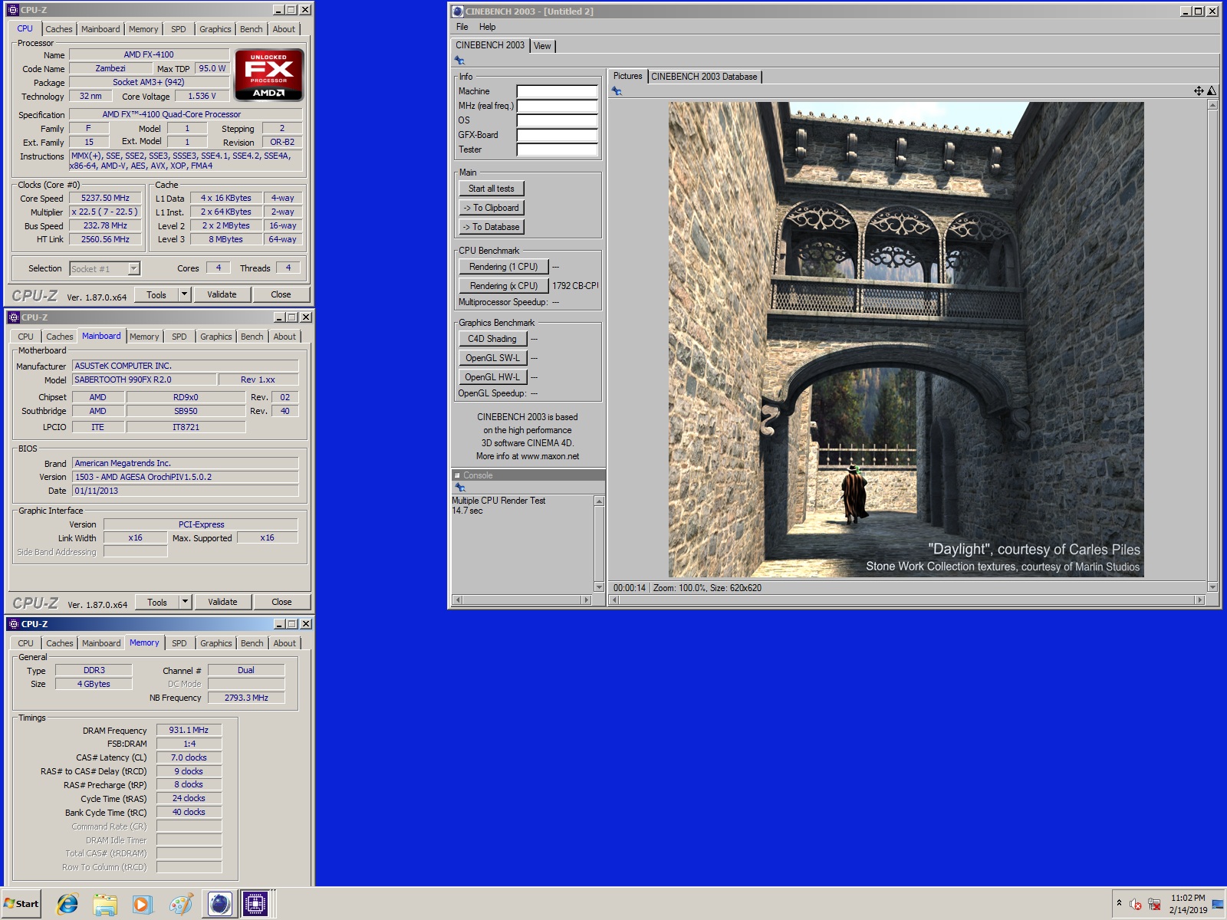1227x920 pixels.
Task: Launch Windows Media Player from taskbar
Action: 143,904
